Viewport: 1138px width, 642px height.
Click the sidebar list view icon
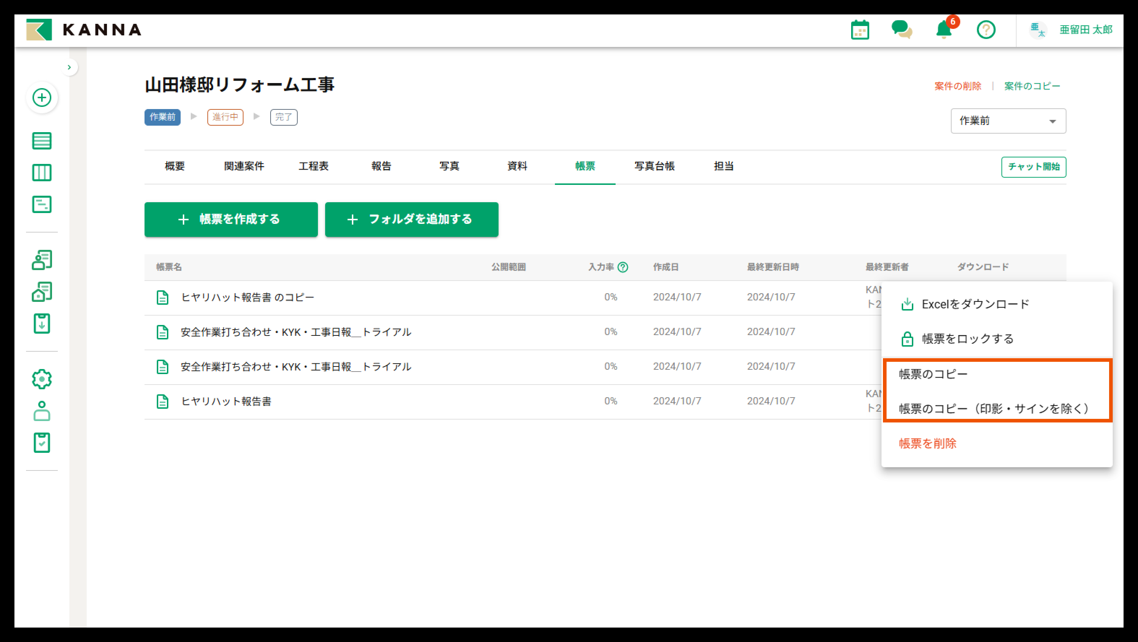tap(42, 141)
